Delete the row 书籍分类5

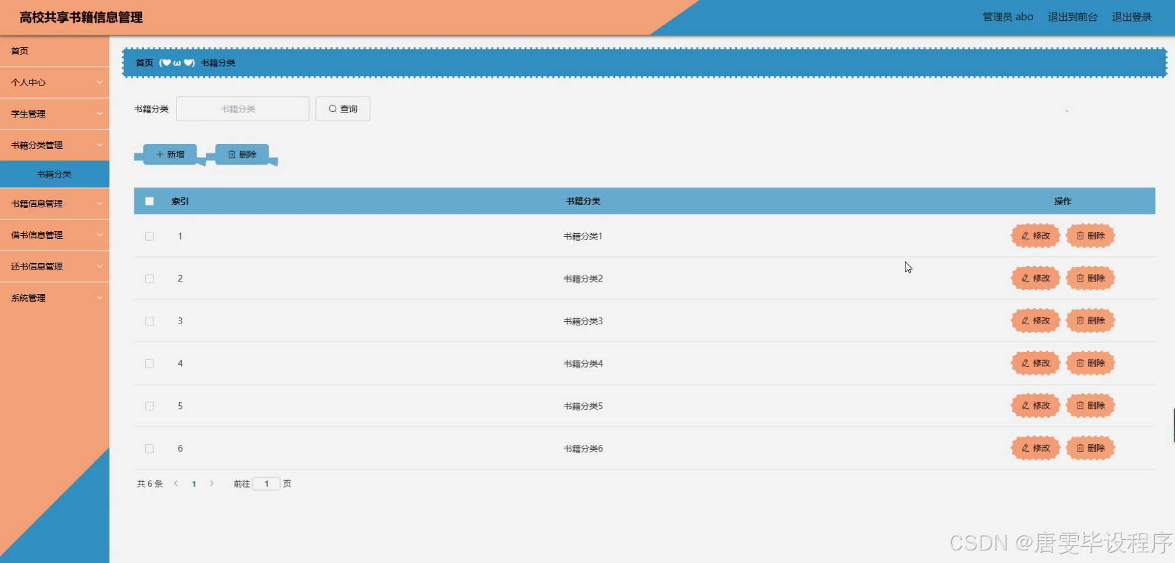click(1091, 405)
